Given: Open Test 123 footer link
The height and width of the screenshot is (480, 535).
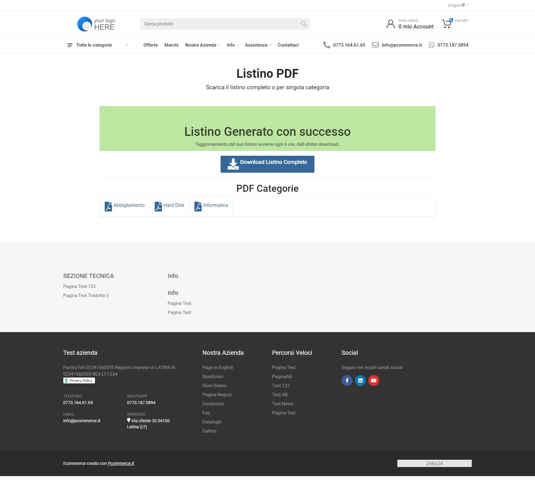Looking at the screenshot, I should pos(281,386).
